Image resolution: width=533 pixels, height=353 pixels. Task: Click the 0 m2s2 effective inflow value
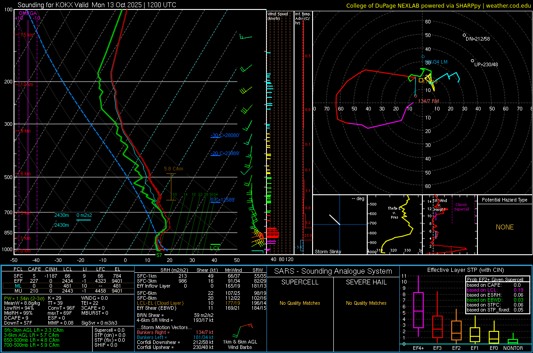pos(84,215)
